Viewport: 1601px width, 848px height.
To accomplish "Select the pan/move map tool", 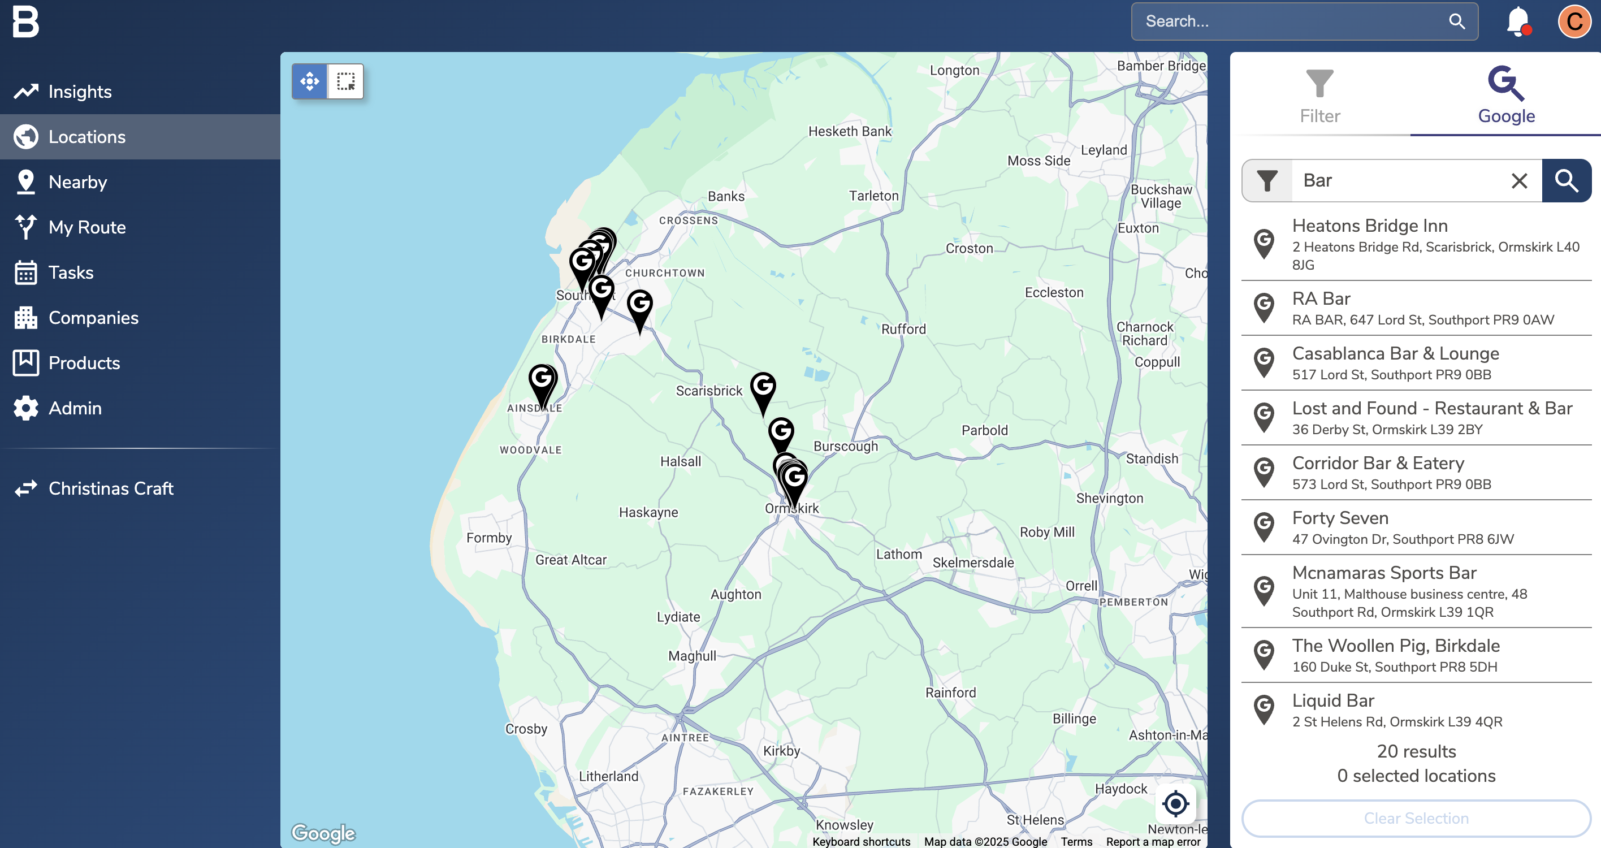I will (309, 81).
